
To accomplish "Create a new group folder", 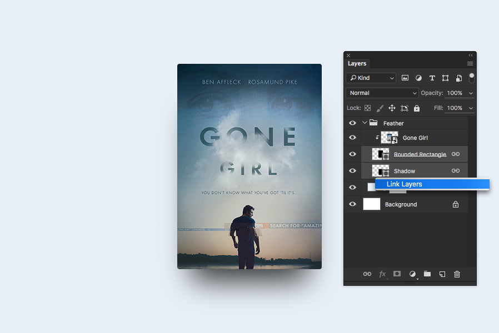I will tap(427, 274).
